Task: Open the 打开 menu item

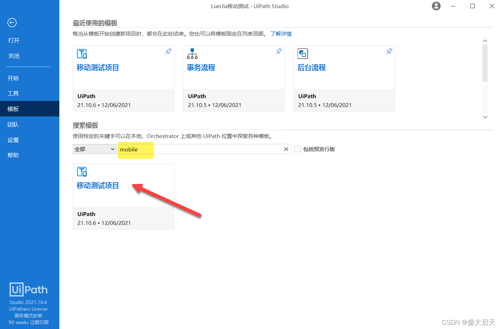Action: click(x=14, y=40)
